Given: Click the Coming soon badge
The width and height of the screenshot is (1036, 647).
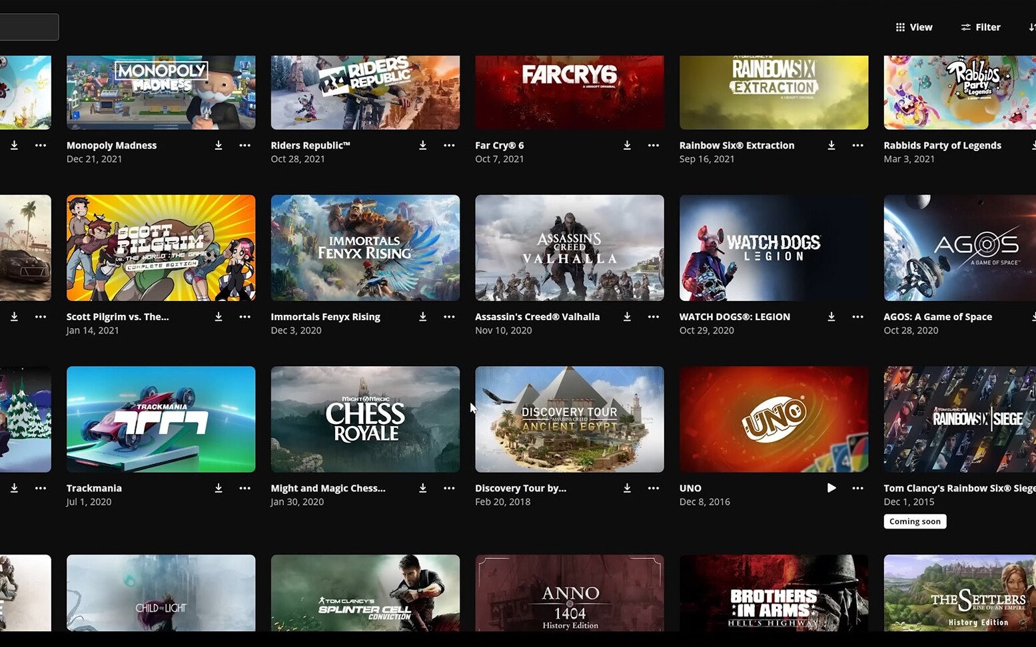Looking at the screenshot, I should point(915,521).
